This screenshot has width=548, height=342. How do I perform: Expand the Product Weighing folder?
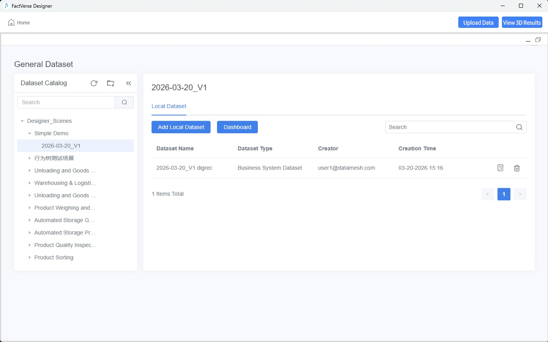[x=30, y=208]
